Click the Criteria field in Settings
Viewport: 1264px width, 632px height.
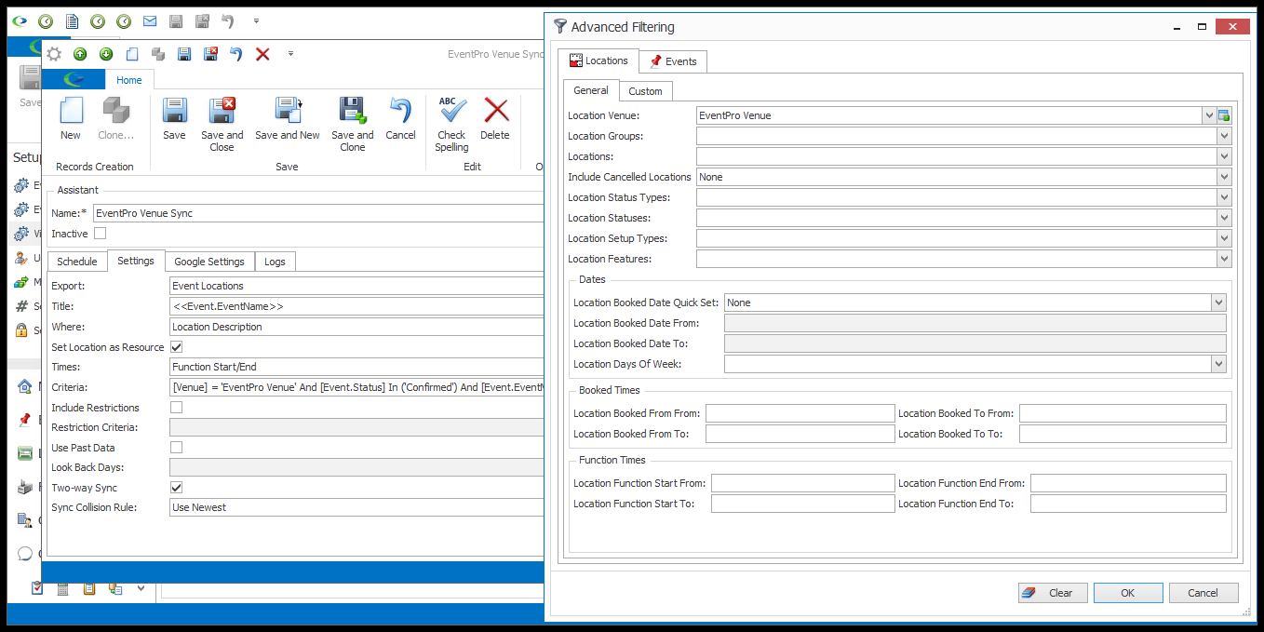tap(356, 387)
